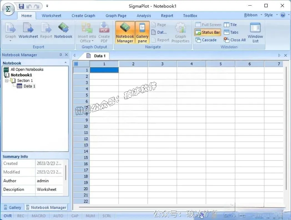Toggle the Tabs window option

[231, 32]
